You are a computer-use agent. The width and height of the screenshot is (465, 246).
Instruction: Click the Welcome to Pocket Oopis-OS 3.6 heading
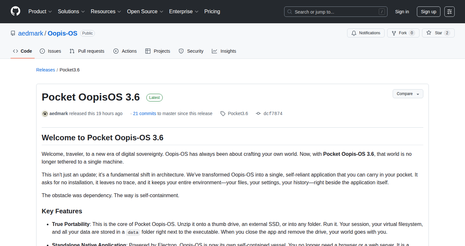103,138
